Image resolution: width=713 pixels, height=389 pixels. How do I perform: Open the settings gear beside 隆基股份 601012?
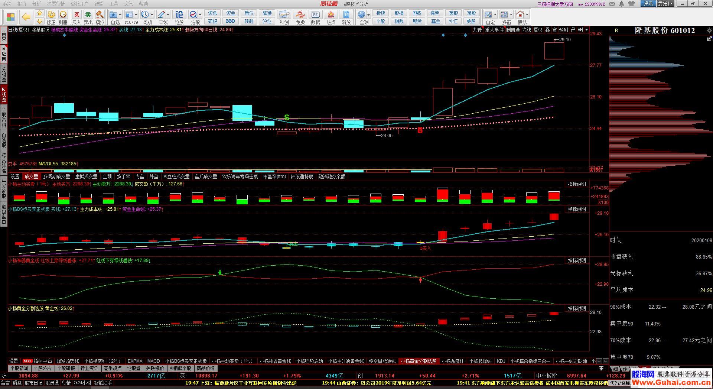(709, 30)
